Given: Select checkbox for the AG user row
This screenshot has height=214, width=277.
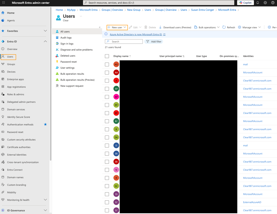Looking at the screenshot, I should 107,64.
